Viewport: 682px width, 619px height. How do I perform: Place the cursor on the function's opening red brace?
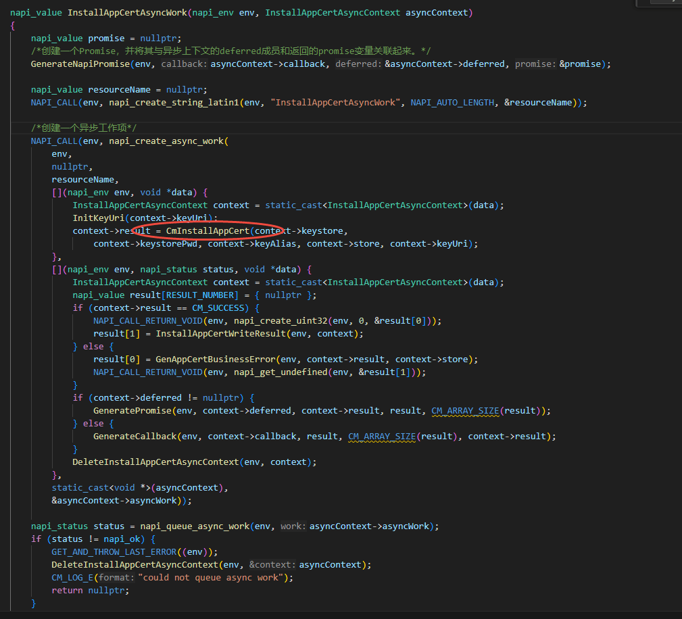coord(13,26)
